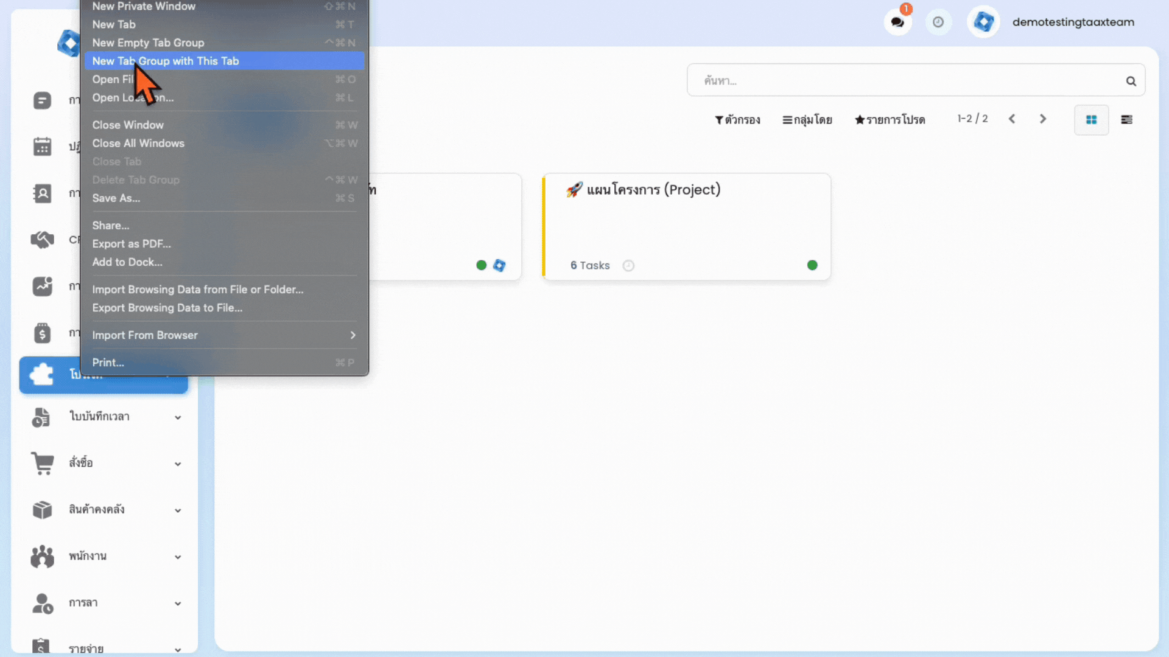Choose Share... from menu
This screenshot has width=1169, height=657.
click(224, 225)
